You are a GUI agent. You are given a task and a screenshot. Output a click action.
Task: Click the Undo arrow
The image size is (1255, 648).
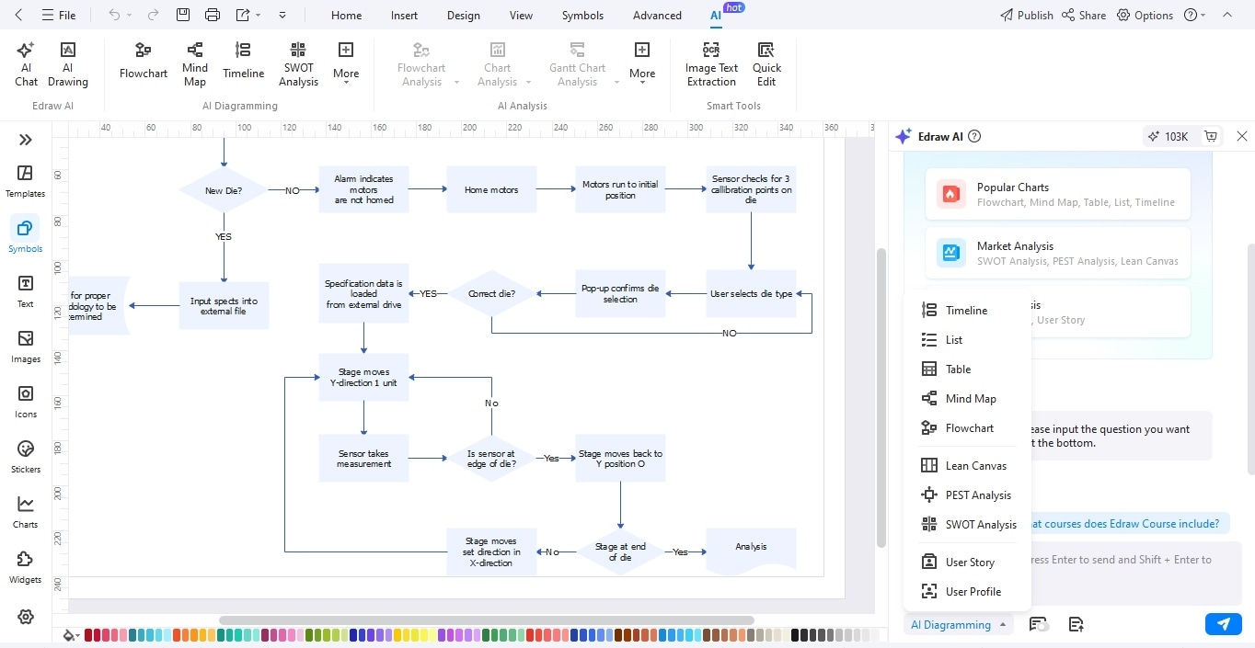point(114,15)
